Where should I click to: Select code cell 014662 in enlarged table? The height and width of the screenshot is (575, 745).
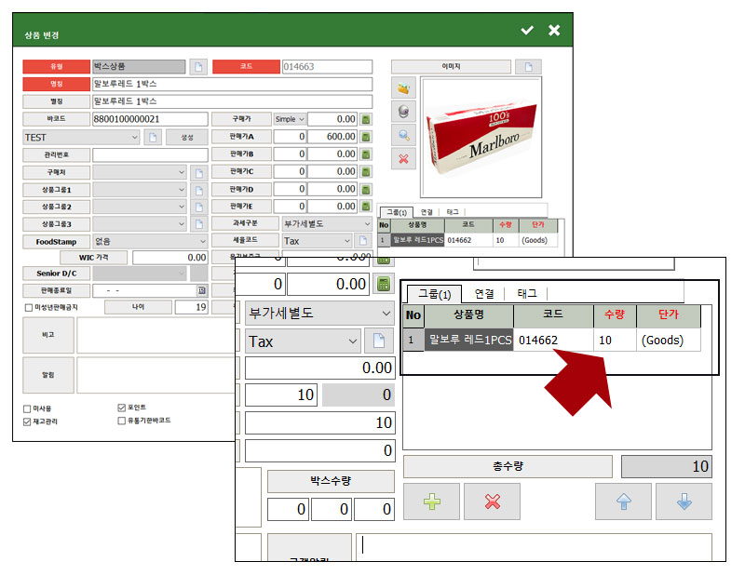click(553, 340)
